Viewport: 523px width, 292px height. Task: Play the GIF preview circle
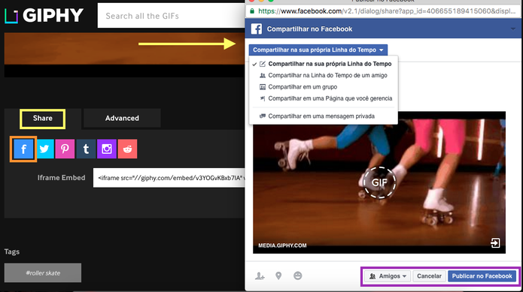pyautogui.click(x=379, y=182)
